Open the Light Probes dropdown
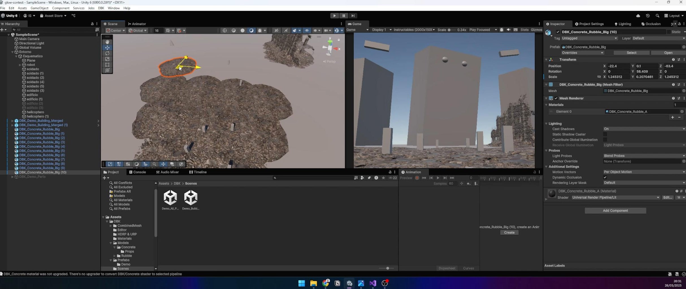 point(644,156)
